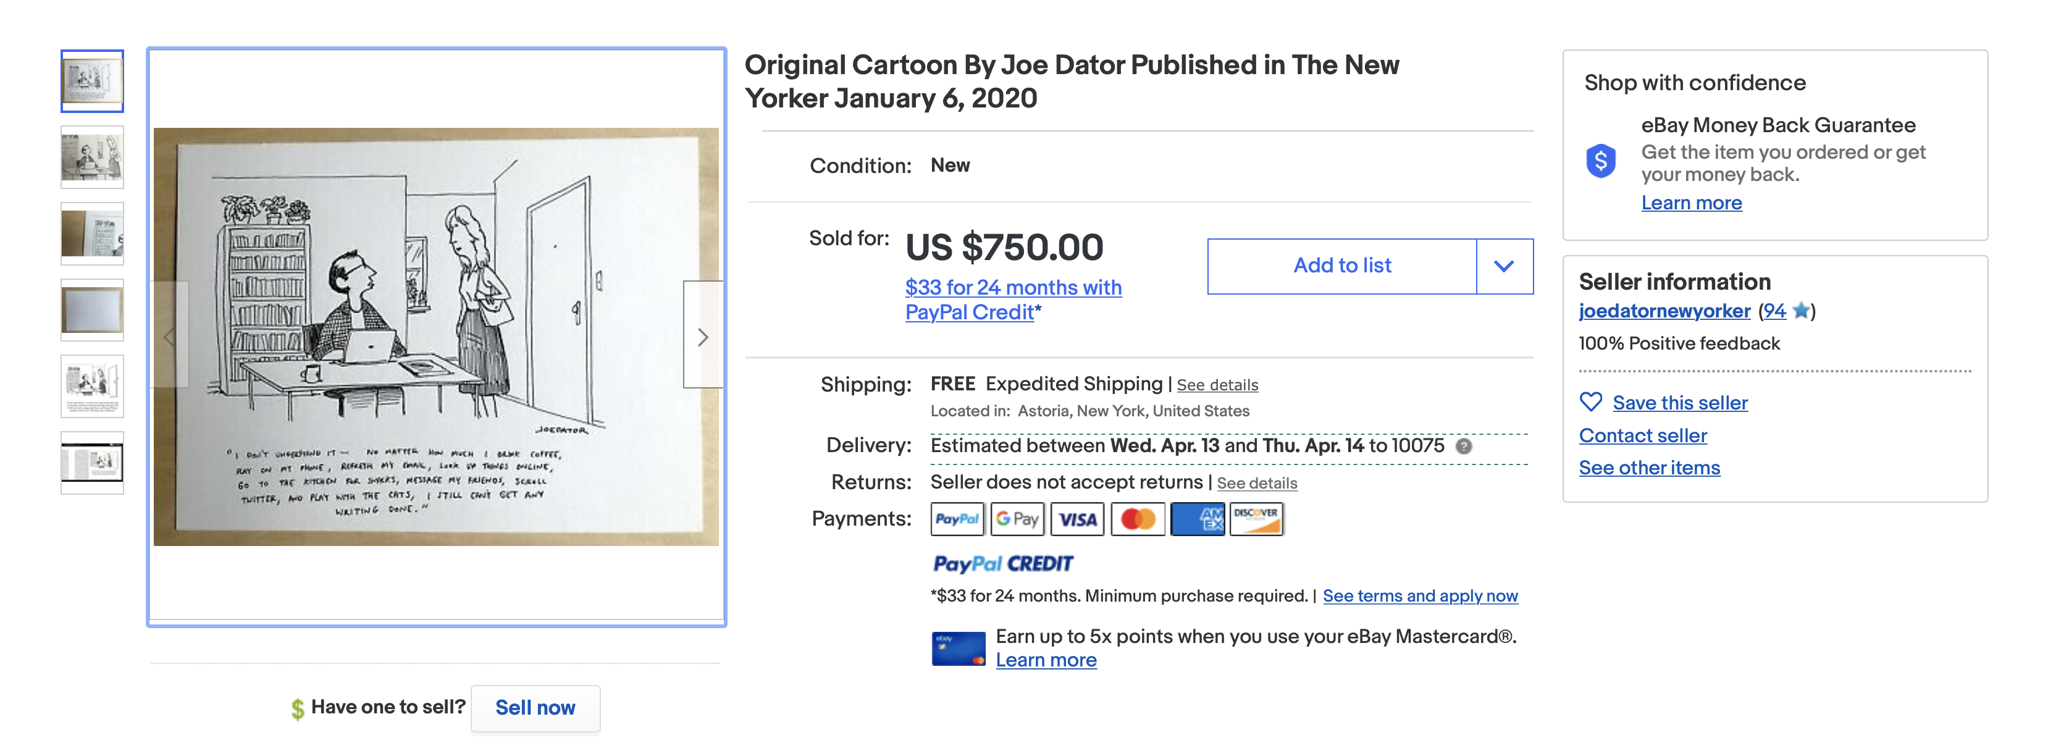Image resolution: width=2048 pixels, height=756 pixels.
Task: Select the second cartoon close-up thumbnail
Action: [x=92, y=157]
